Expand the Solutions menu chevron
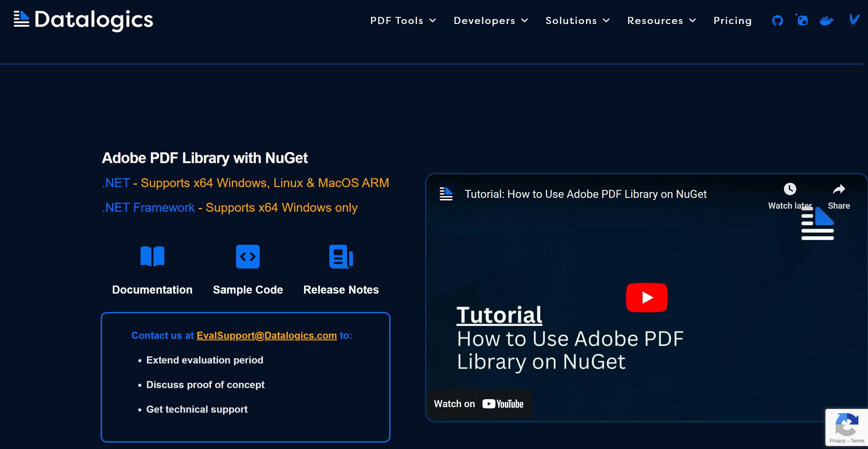 [x=607, y=20]
